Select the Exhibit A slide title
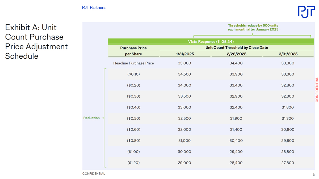Viewport: 319px width, 179px height. click(36, 42)
